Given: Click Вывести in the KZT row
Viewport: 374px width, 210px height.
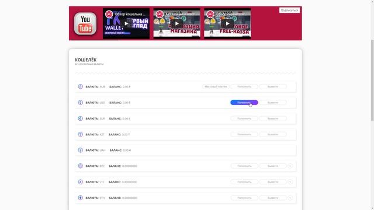Looking at the screenshot, I should [273, 135].
